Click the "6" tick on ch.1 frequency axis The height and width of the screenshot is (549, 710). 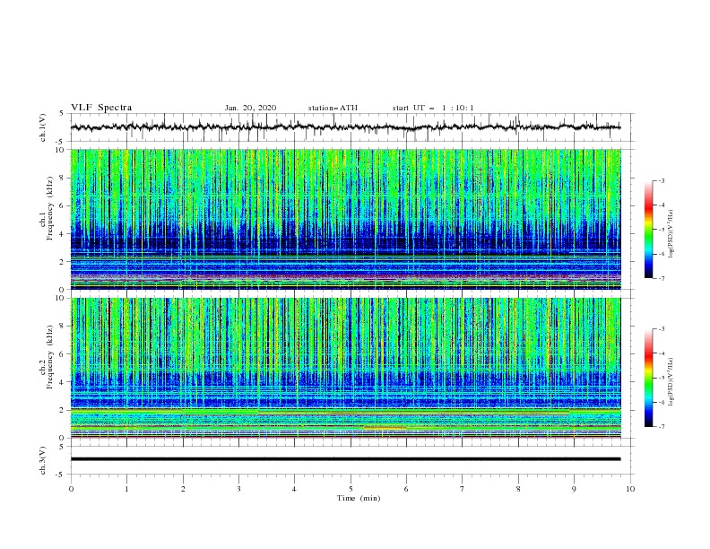(x=63, y=205)
